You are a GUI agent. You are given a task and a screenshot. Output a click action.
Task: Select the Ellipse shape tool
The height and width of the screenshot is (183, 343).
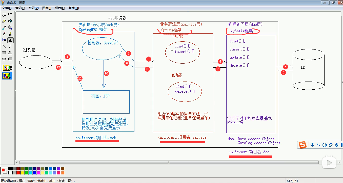(x=4, y=59)
